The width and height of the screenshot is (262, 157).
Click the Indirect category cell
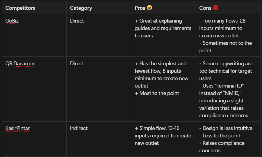pos(79,128)
